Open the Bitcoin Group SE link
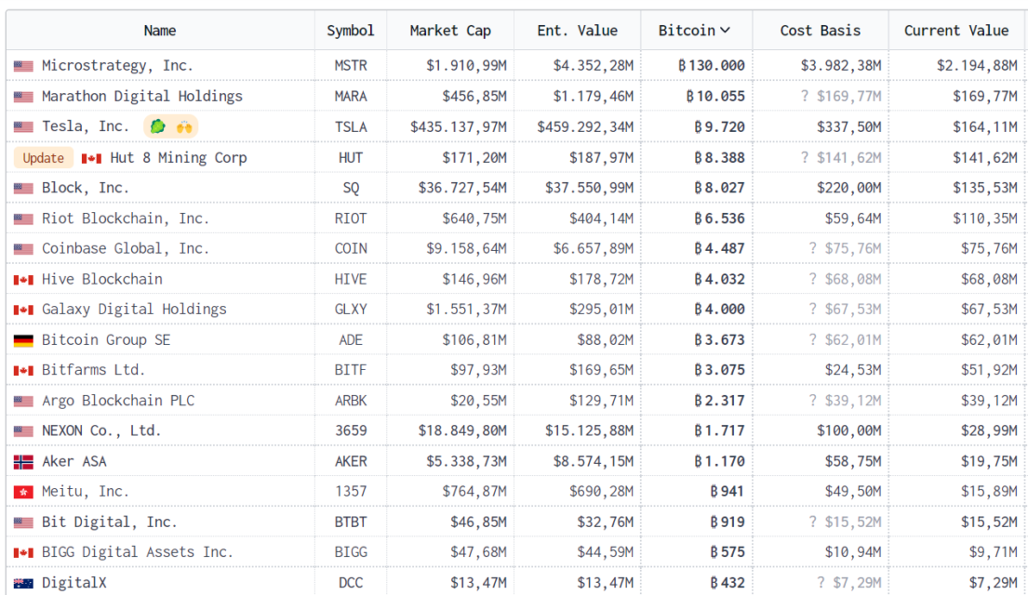This screenshot has height=595, width=1028. [105, 340]
